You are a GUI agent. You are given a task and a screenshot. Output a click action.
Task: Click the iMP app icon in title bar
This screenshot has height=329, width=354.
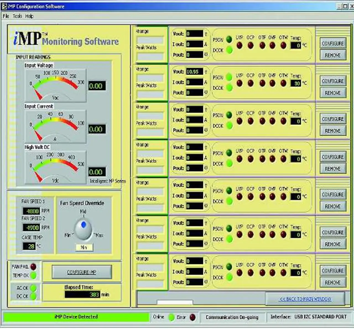[4, 6]
